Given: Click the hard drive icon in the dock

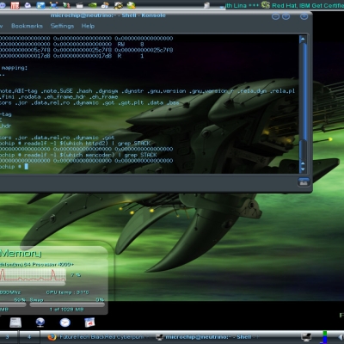Looking at the screenshot, I should point(15,322).
